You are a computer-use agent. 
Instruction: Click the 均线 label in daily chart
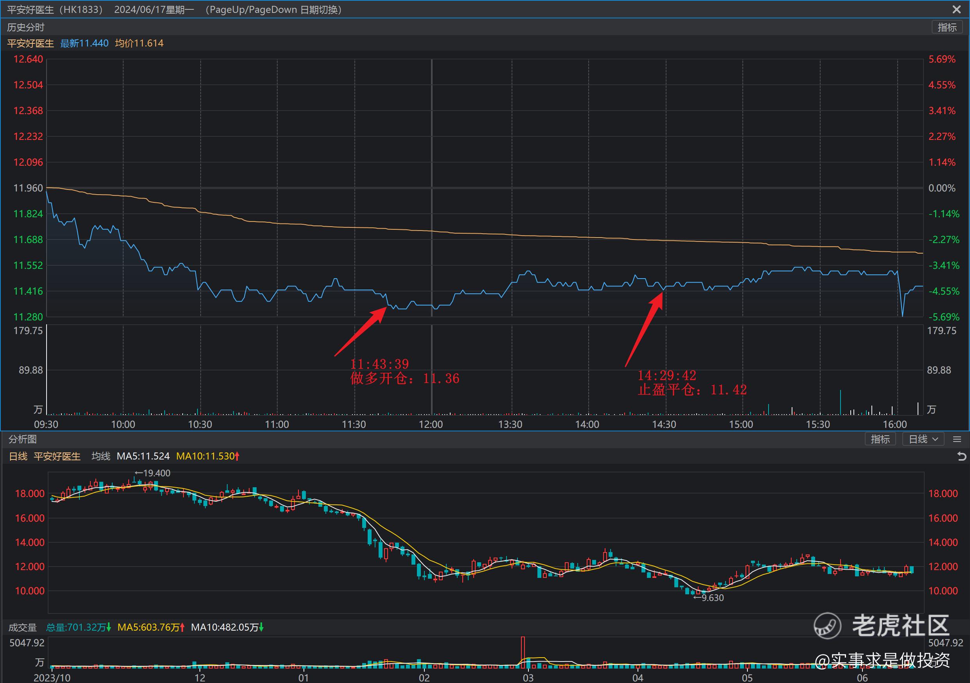(101, 456)
